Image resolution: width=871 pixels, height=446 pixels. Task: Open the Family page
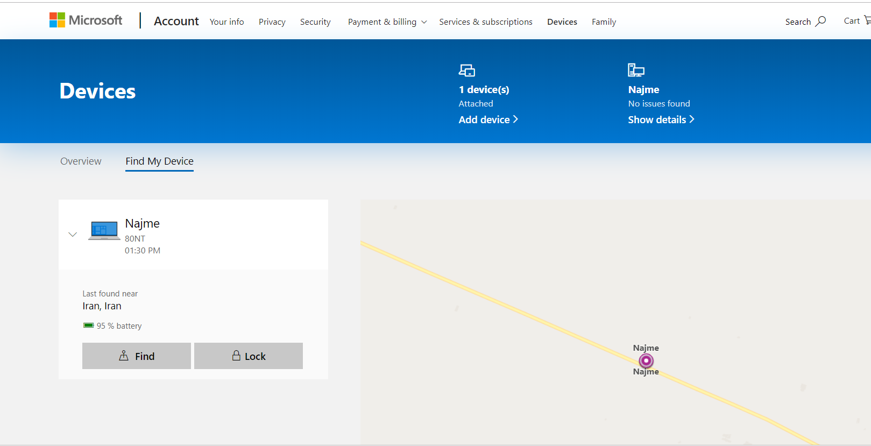604,22
